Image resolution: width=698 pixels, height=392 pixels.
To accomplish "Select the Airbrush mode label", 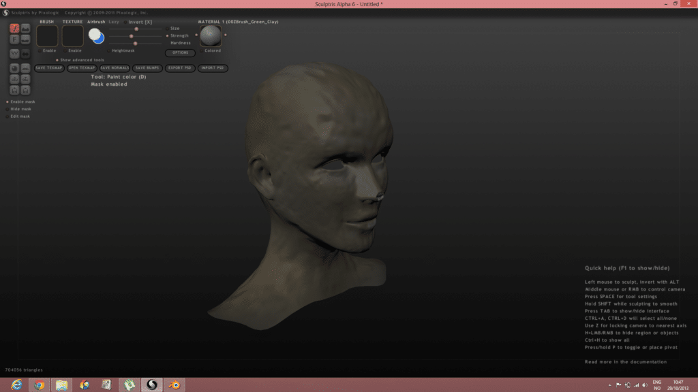I will 96,22.
